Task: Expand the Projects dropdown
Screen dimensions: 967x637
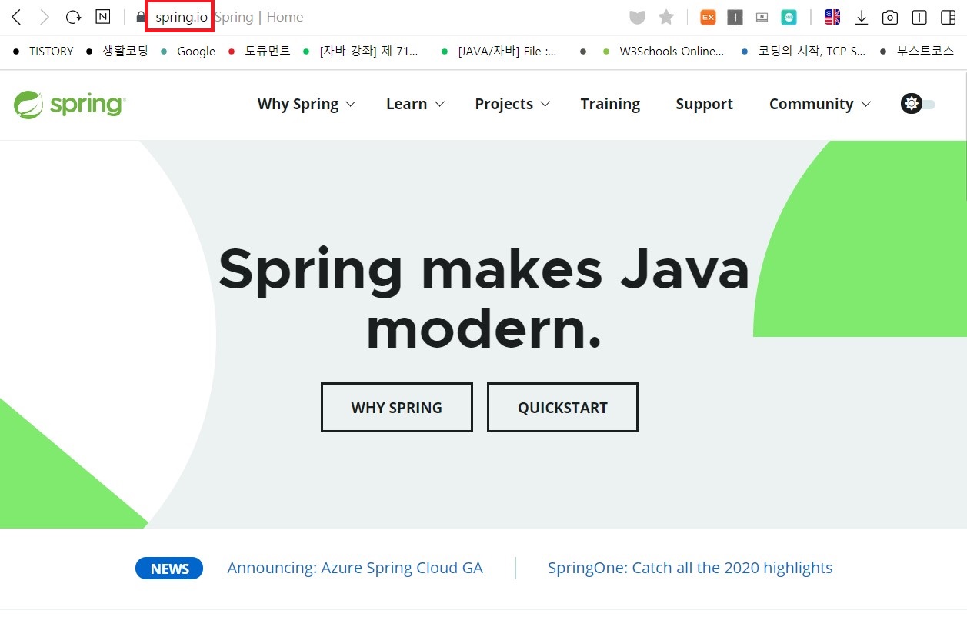Action: tap(512, 104)
